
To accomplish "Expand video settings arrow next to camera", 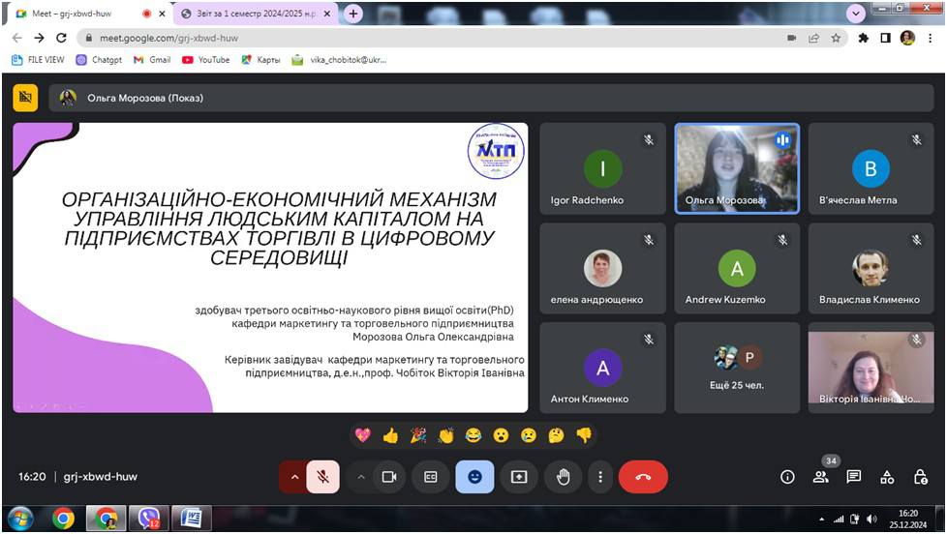I will point(361,477).
